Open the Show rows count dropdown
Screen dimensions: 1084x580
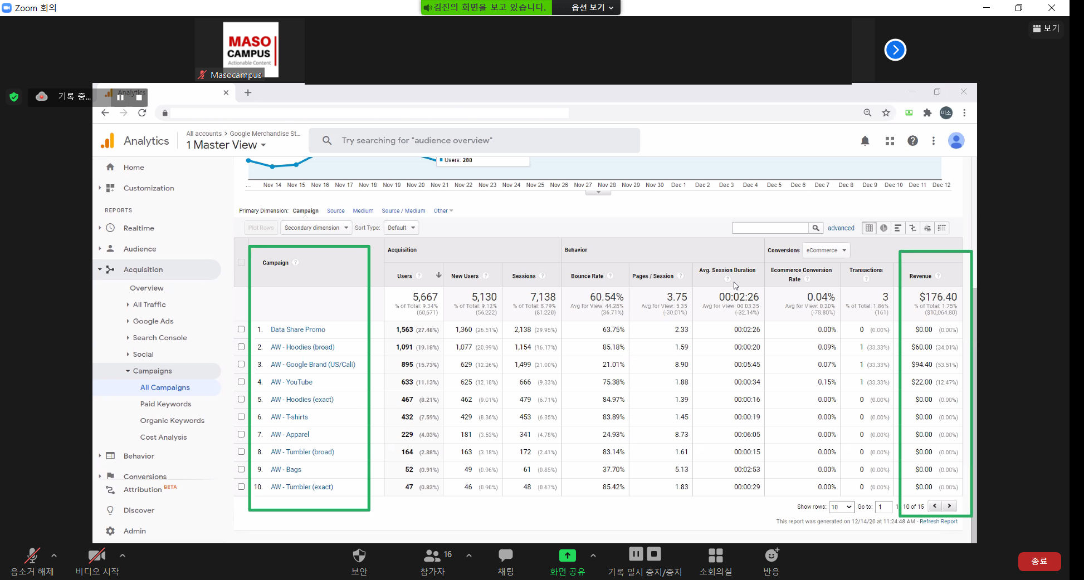[x=841, y=507]
